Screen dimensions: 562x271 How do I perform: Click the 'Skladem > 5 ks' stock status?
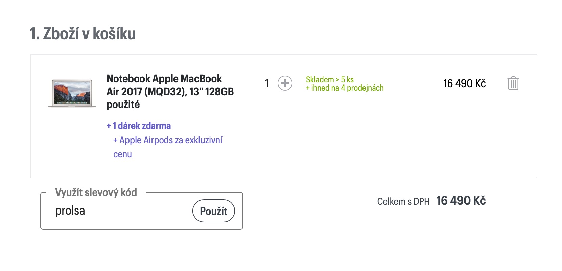[x=330, y=80]
